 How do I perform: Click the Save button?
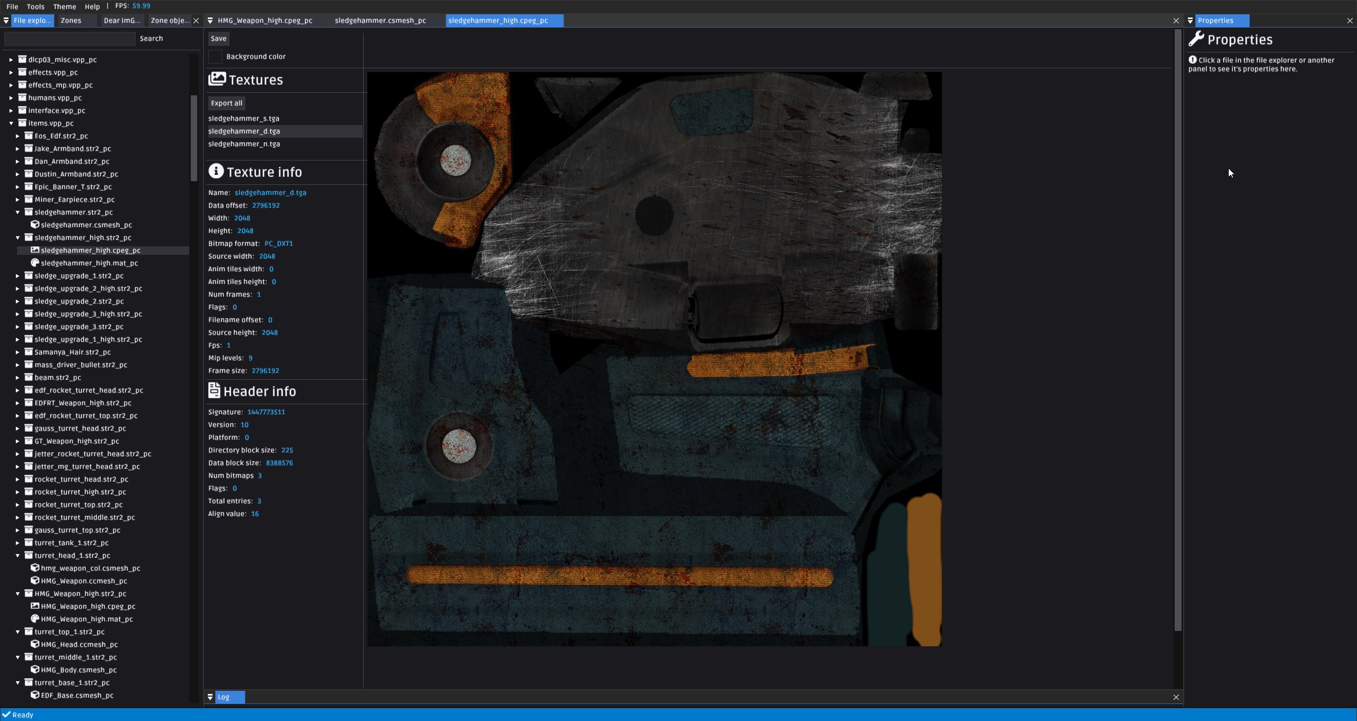pyautogui.click(x=218, y=39)
